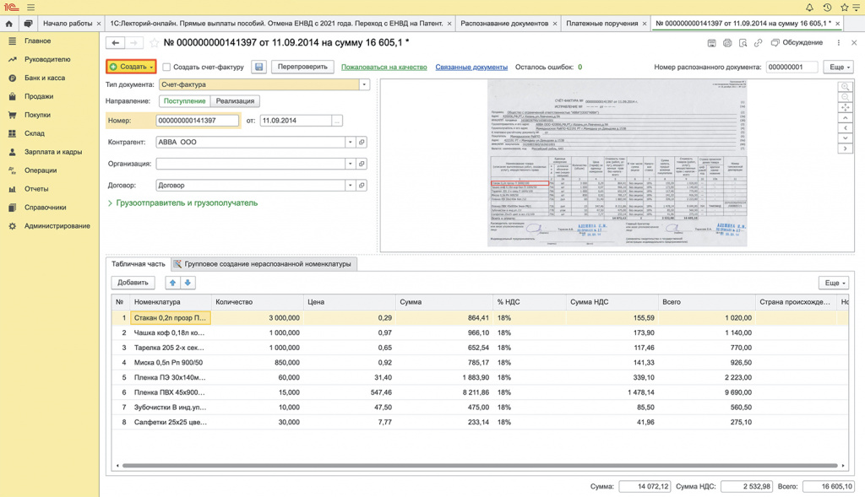Screen dimensions: 865x497
Task: Add document to favorites star
Action: 154,42
